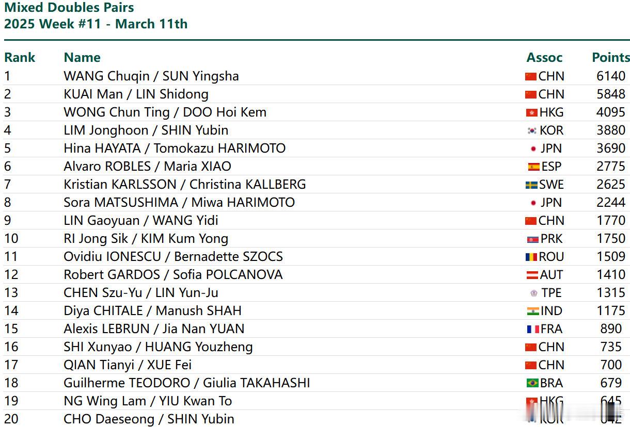Sort by the Rank column header
The width and height of the screenshot is (630, 427).
(x=20, y=57)
